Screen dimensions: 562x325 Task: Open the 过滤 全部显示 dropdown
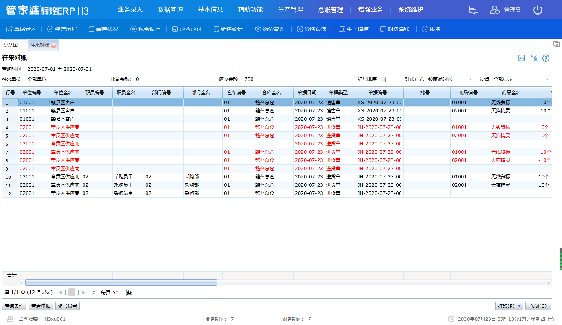(521, 79)
